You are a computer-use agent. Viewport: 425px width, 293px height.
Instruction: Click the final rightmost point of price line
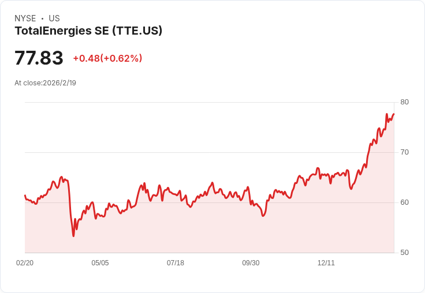[394, 114]
